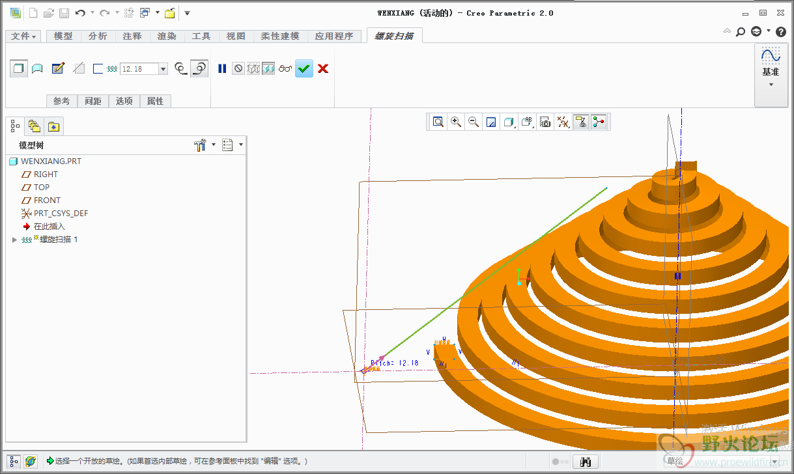Expand the 螺旋扫描 1 tree node
This screenshot has width=794, height=474.
[x=15, y=240]
